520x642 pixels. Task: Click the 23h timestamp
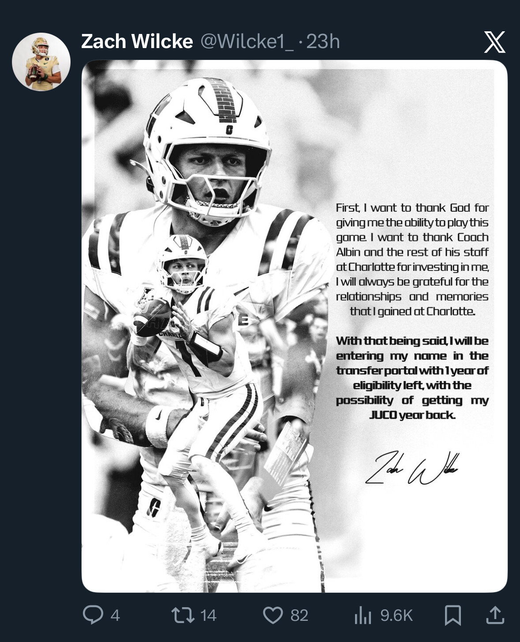tap(323, 41)
